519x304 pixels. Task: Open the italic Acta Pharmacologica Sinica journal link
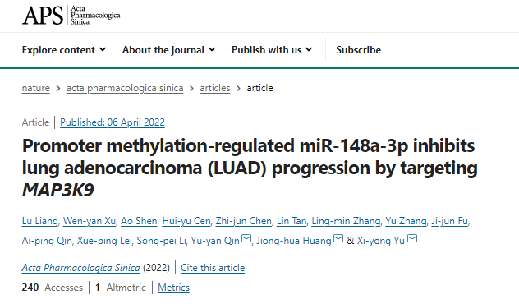coord(80,268)
